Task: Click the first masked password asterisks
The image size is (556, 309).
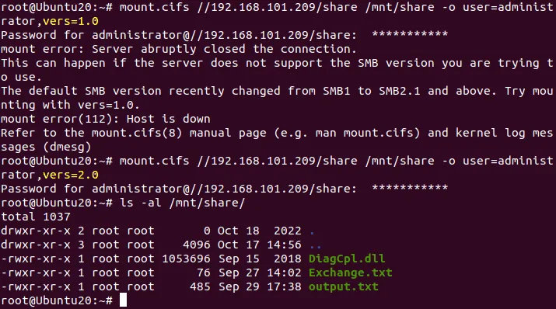Action: (410, 34)
